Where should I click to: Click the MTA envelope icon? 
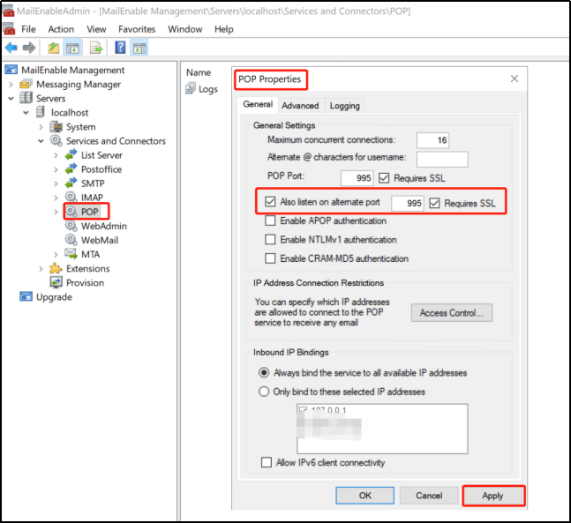(x=71, y=254)
